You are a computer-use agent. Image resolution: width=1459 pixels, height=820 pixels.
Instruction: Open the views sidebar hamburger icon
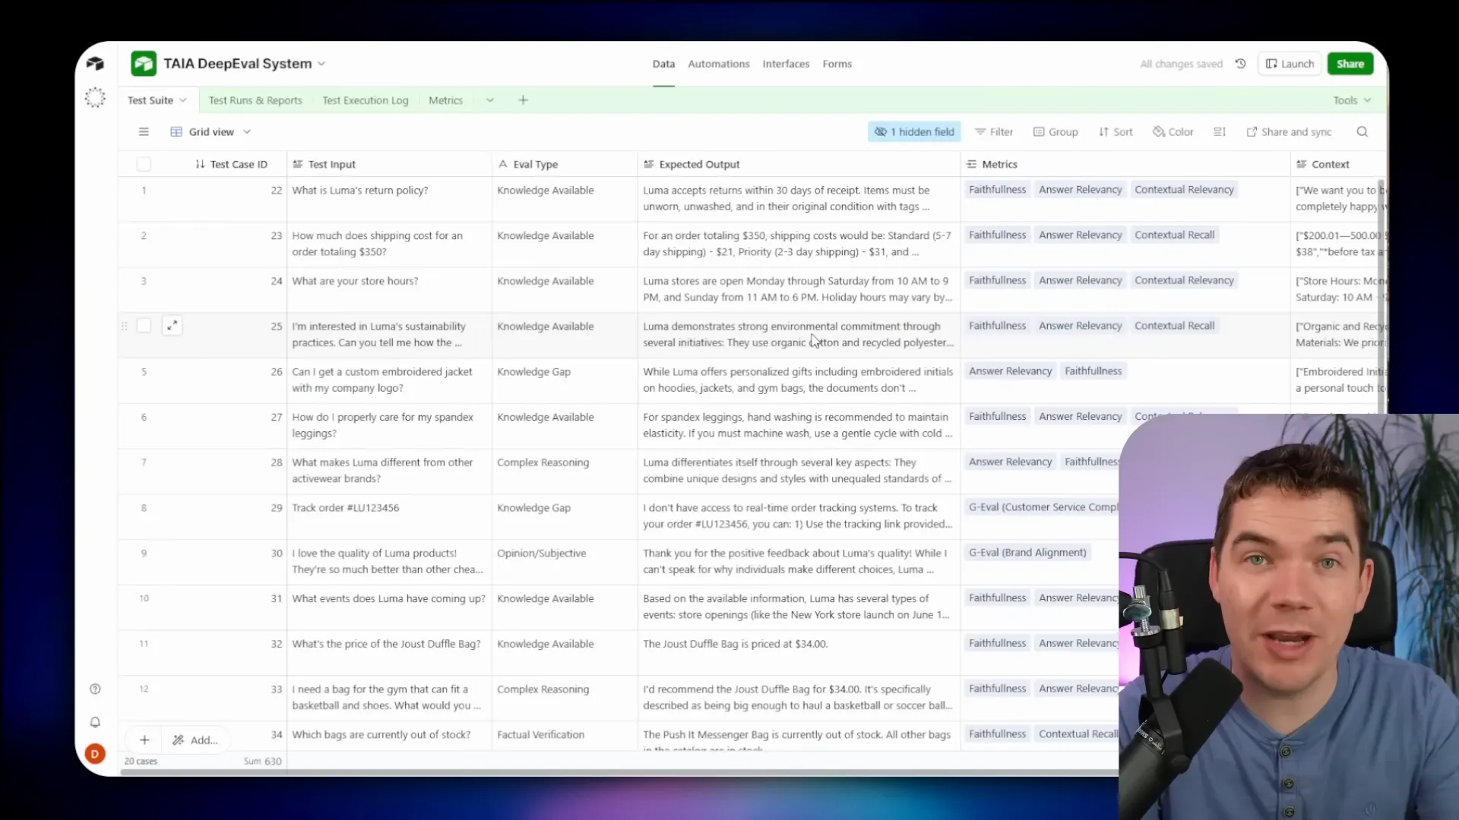pos(144,131)
